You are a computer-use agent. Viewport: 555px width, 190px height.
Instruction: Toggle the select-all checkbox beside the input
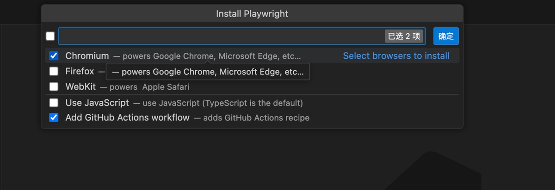(x=50, y=36)
